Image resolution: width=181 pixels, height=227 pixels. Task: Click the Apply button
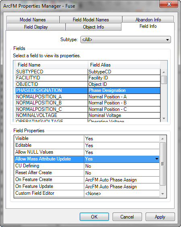pos(160,217)
